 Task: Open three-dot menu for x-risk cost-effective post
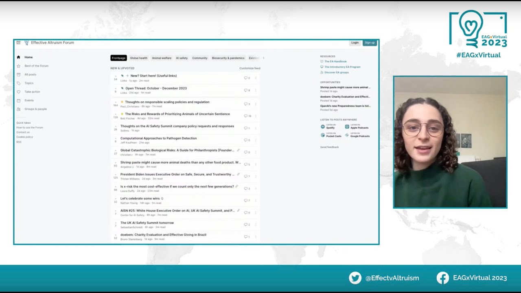point(256,188)
